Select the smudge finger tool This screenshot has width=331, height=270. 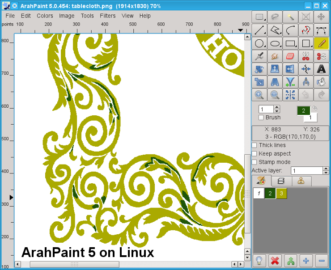(x=275, y=56)
